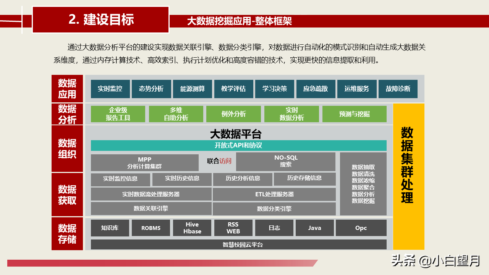The image size is (489, 275).
Task: Select the 数据存储 side label
Action: 67,234
